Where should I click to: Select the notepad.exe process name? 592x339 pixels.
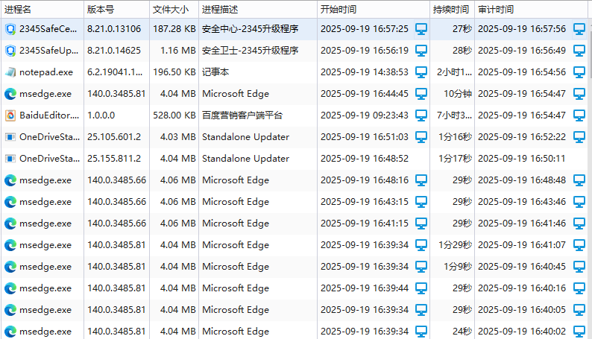click(46, 72)
